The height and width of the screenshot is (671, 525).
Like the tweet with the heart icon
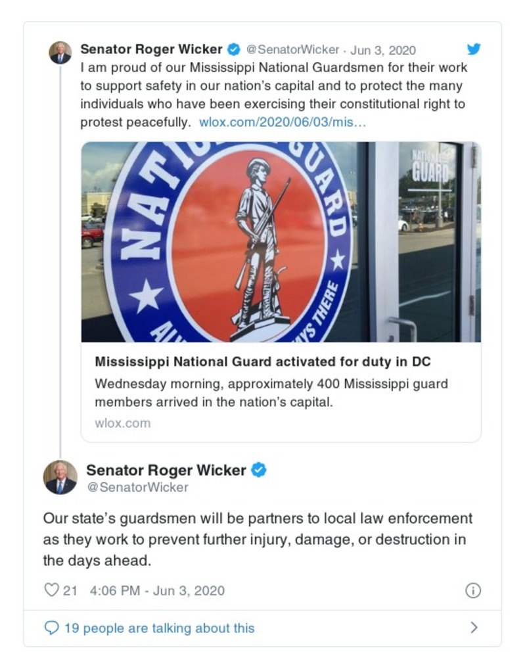tap(51, 590)
